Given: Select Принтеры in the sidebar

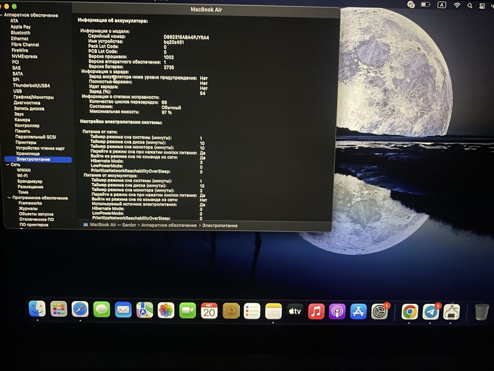Looking at the screenshot, I should (x=26, y=143).
